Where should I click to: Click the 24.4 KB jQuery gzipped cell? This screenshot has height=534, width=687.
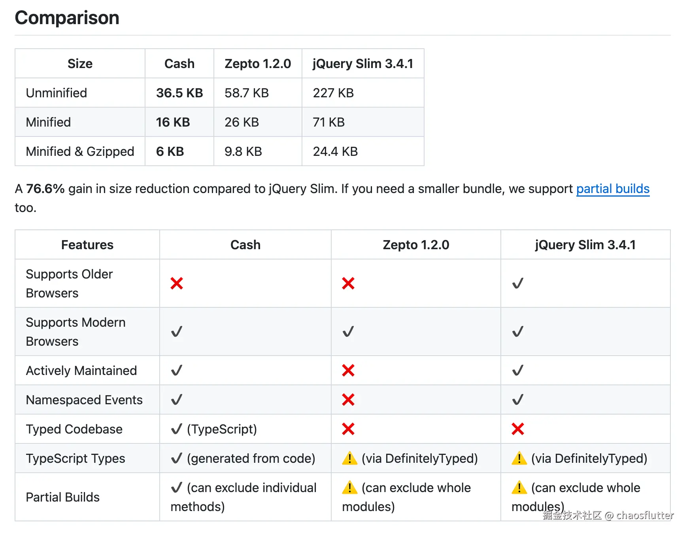coord(335,151)
